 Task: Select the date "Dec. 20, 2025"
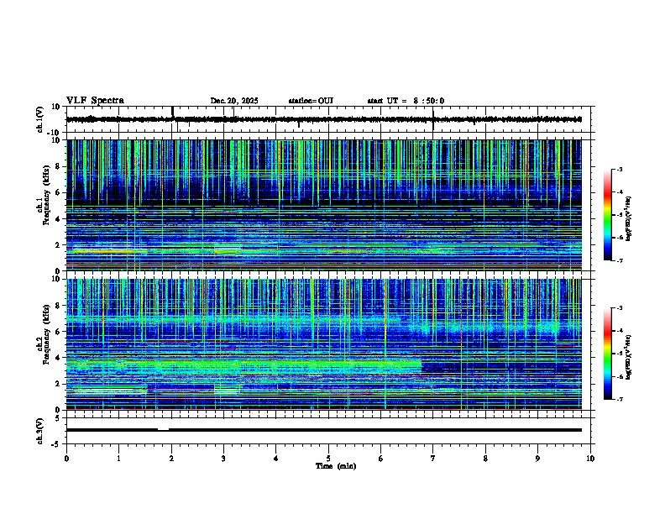click(234, 101)
